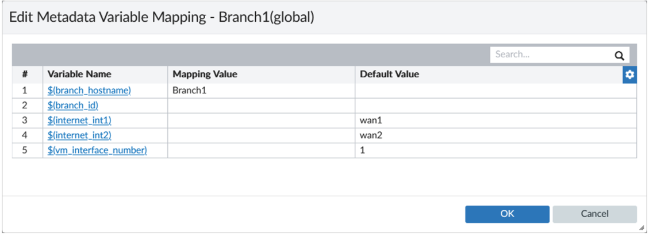Click the dialog resize grip corner

point(642,228)
